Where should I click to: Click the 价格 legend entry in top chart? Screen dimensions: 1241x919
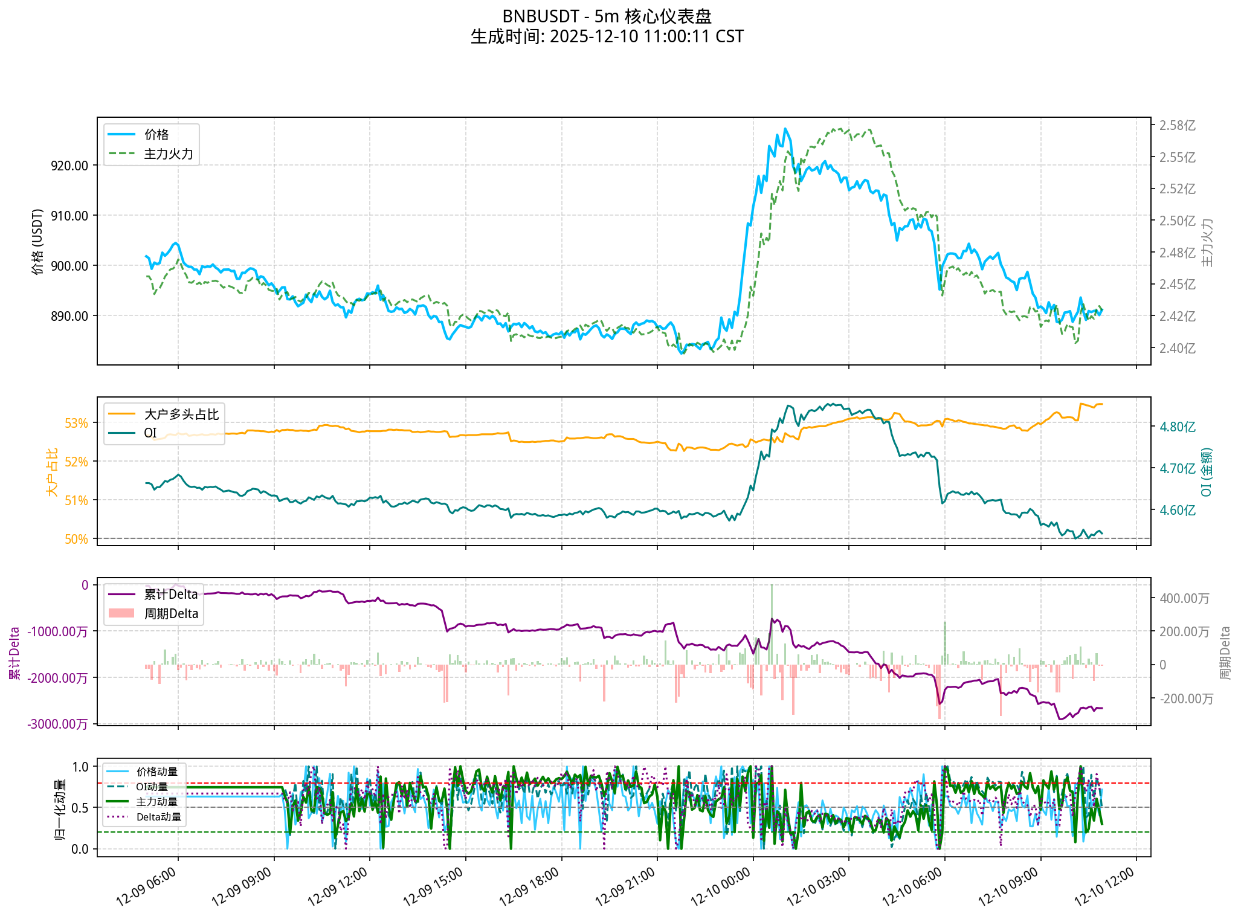156,135
